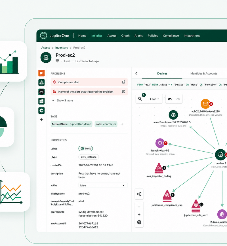Click displayName value prod-ec2
The image size is (227, 246).
(x=84, y=194)
